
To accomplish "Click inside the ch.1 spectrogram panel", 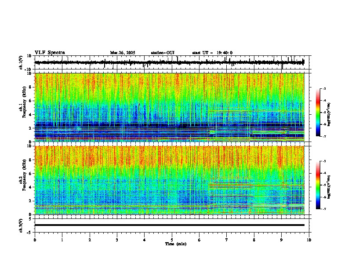I will 169,107.
